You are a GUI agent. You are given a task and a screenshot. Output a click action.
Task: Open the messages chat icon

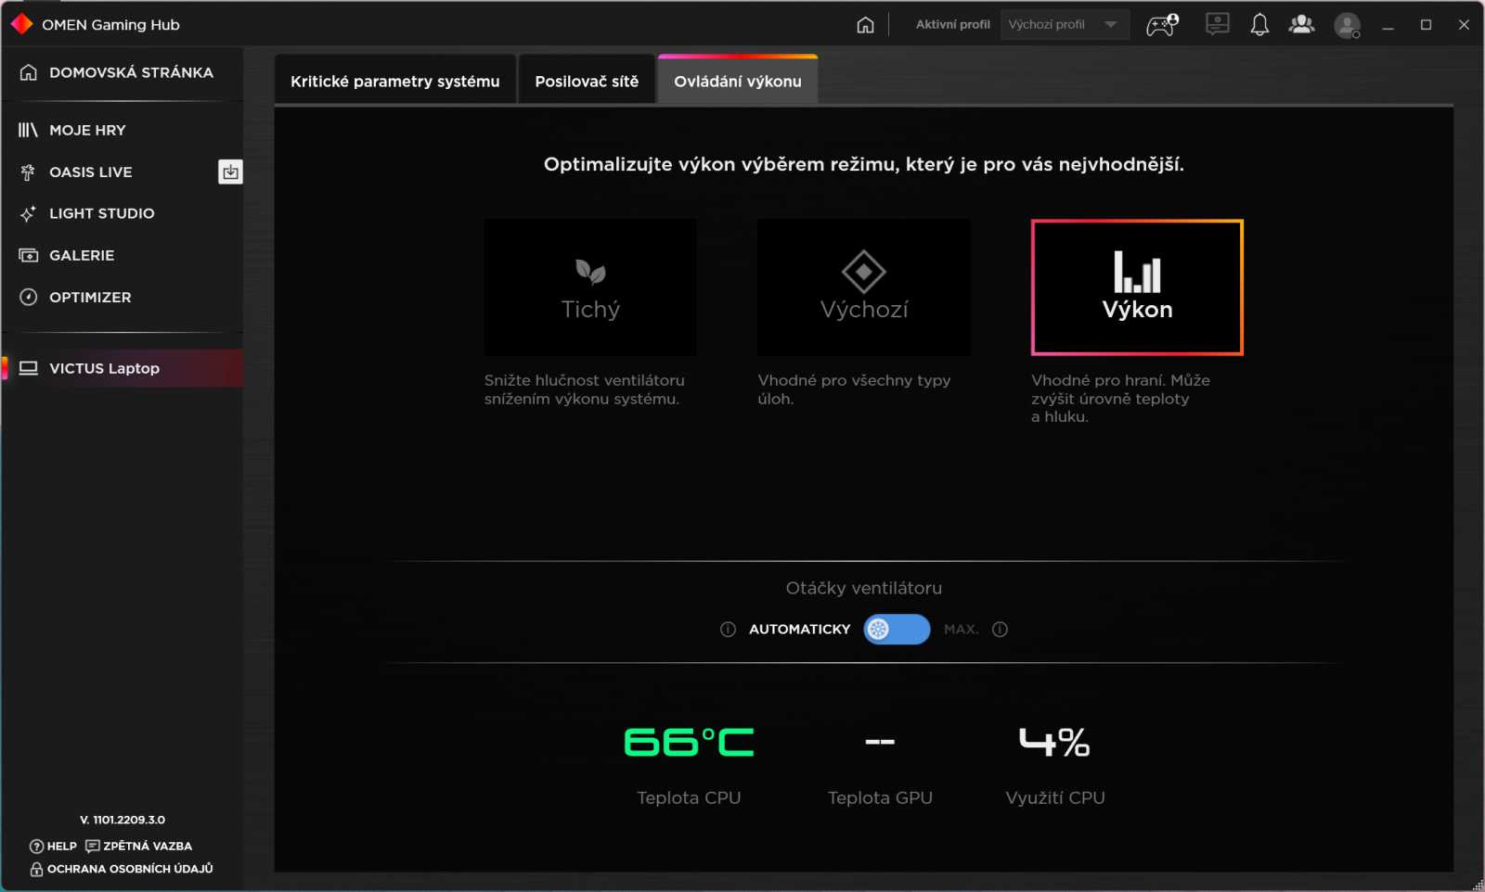pyautogui.click(x=1217, y=24)
